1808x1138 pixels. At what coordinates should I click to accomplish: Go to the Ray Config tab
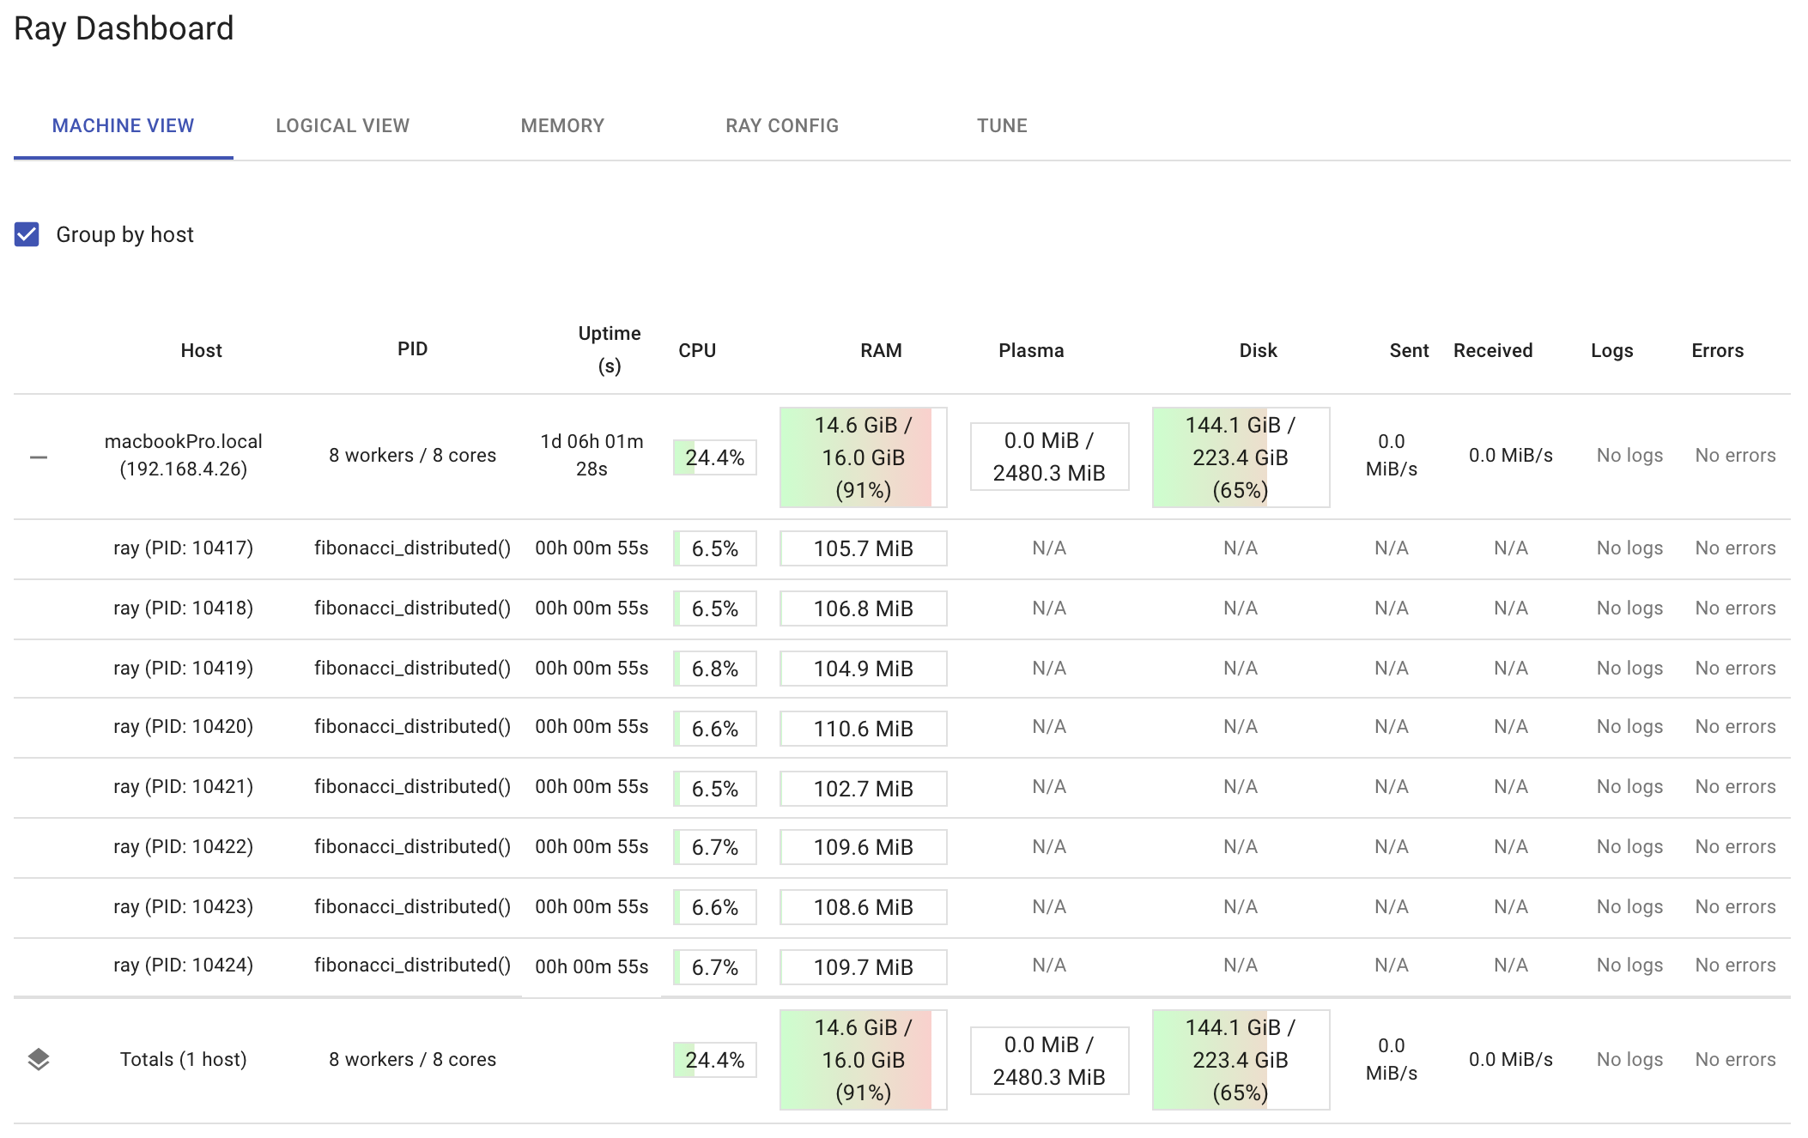tap(782, 125)
